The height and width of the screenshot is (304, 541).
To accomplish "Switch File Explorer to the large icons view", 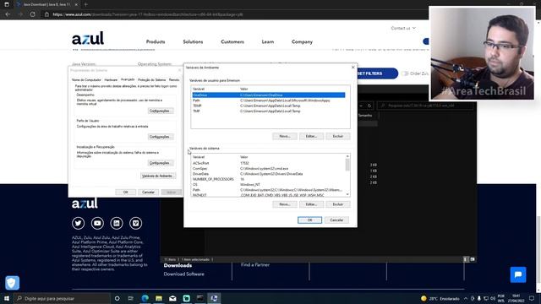I will [x=473, y=259].
